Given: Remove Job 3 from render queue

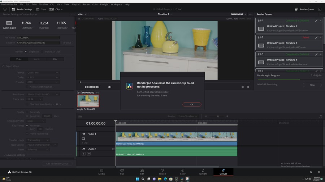Looking at the screenshot, I should tap(321, 54).
